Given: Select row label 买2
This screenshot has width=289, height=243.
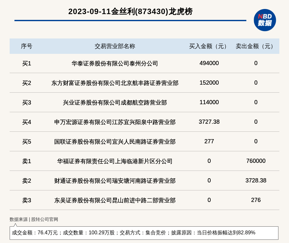Looking at the screenshot, I should (27, 83).
